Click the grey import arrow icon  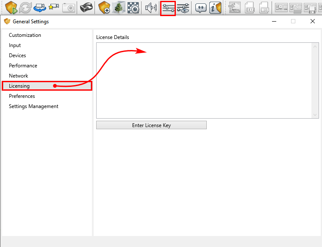tap(235, 8)
